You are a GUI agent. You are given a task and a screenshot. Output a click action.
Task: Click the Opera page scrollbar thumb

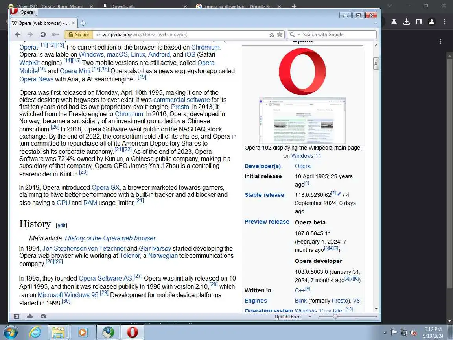(376, 63)
